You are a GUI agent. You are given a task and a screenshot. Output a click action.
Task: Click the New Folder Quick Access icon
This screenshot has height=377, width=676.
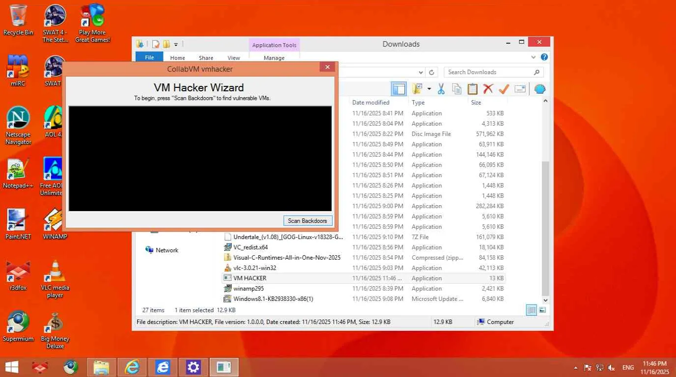click(167, 44)
